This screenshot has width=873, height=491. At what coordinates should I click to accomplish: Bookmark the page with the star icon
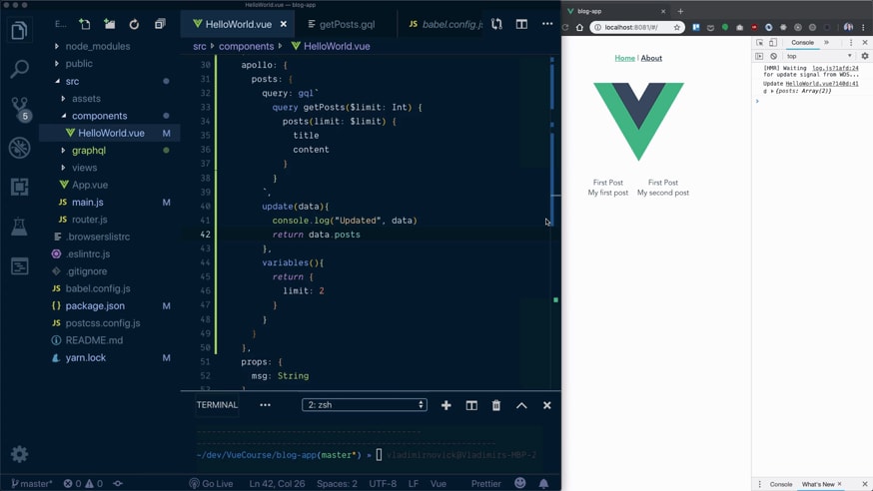(677, 27)
